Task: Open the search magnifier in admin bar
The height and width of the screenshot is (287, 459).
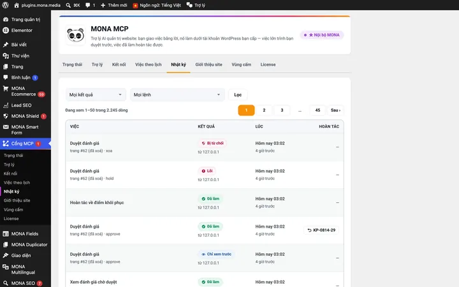Action: click(68, 5)
